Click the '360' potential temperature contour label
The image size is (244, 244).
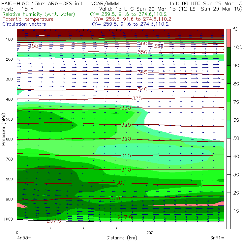tap(142, 43)
